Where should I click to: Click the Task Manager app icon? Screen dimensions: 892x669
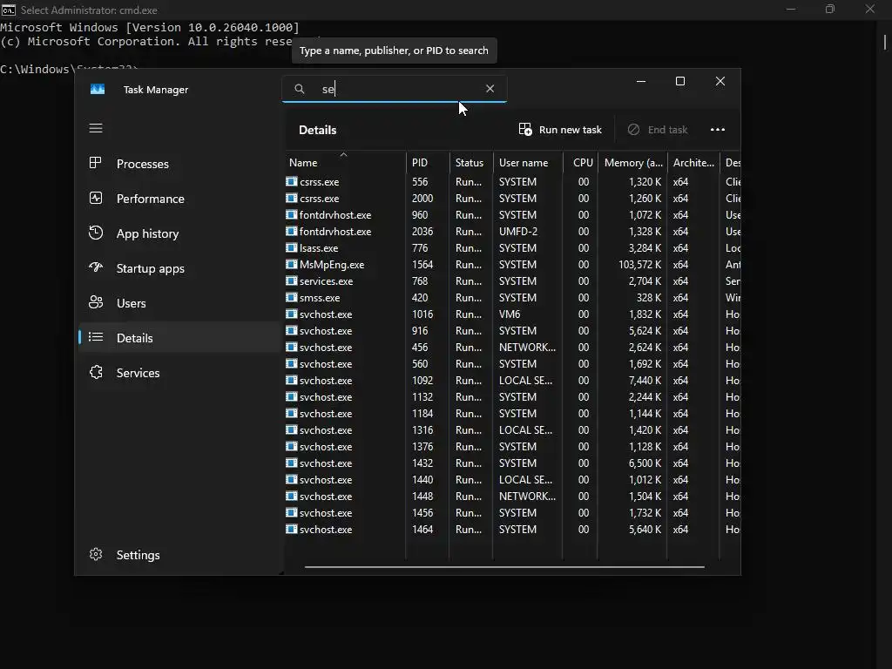(98, 90)
